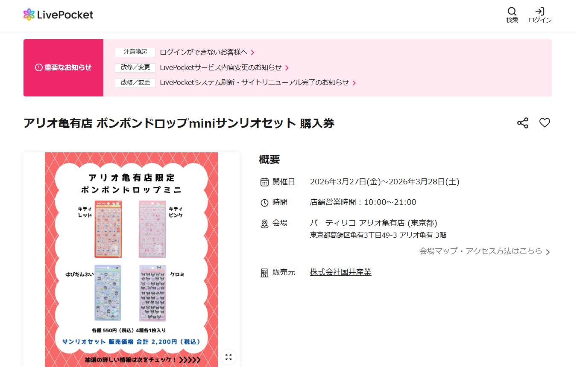Image resolution: width=577 pixels, height=367 pixels.
Task: Select the 重要なお知らせ banner panel
Action: point(63,67)
